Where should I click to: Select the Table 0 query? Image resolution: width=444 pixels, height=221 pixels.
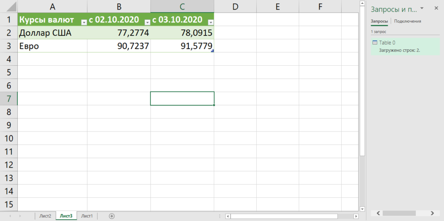[x=405, y=47]
